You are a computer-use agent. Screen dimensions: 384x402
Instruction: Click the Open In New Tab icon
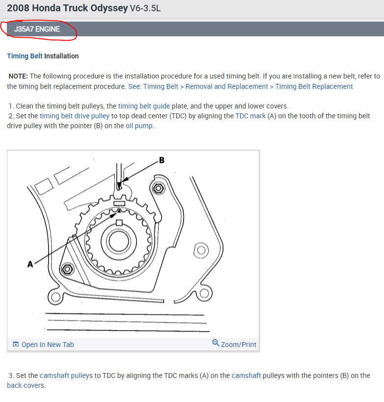[16, 345]
